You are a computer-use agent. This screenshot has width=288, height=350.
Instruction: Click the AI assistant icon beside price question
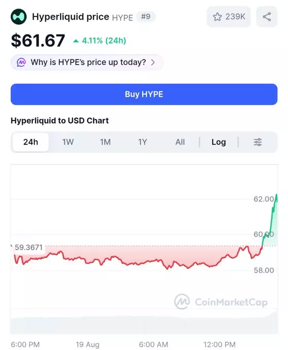(x=22, y=62)
